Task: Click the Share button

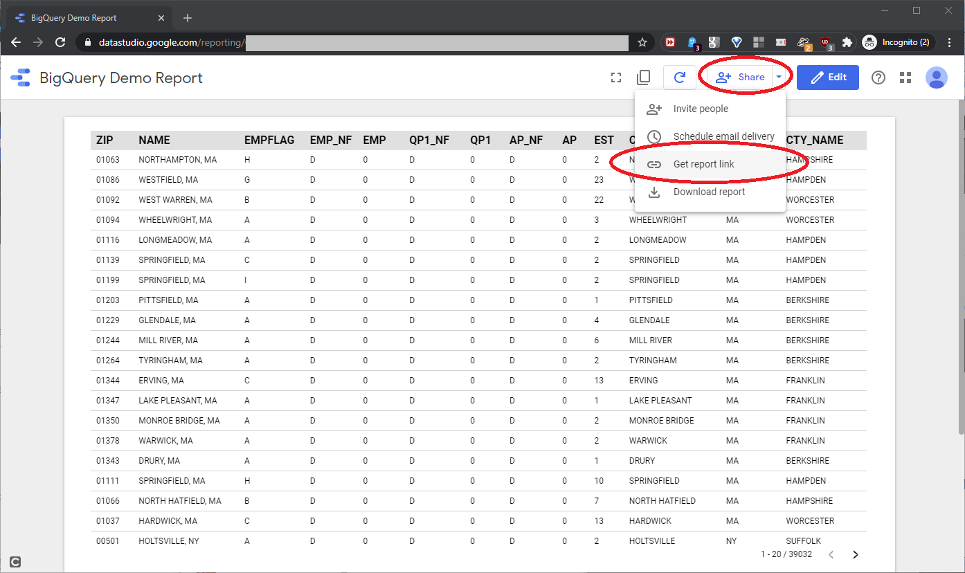Action: [740, 78]
